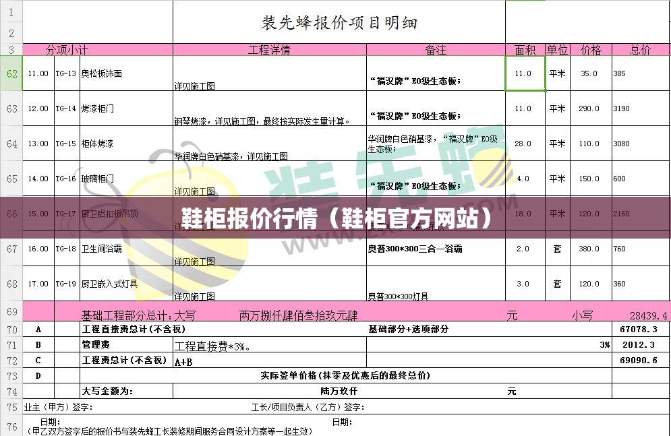Click the 厨卫嵌入式灯具 cell

[x=126, y=284]
